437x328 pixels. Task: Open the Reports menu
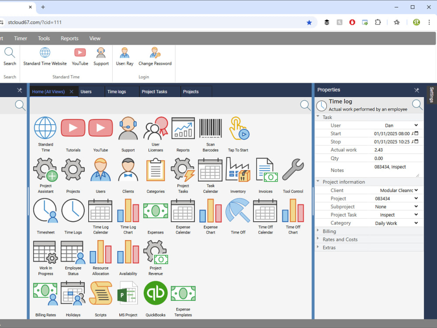pos(69,38)
